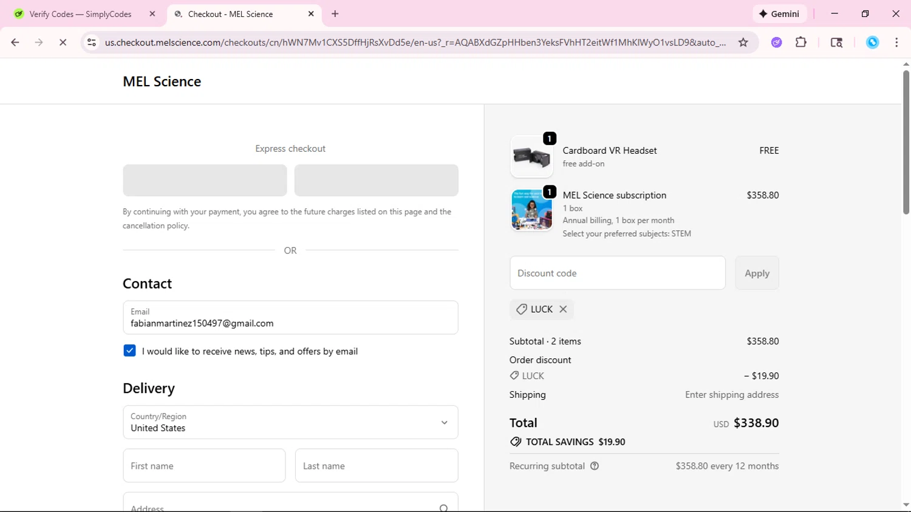Image resolution: width=911 pixels, height=512 pixels.
Task: Click the scrollbar down arrow
Action: [x=906, y=505]
